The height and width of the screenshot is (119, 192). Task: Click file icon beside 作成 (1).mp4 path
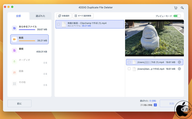(x=134, y=62)
